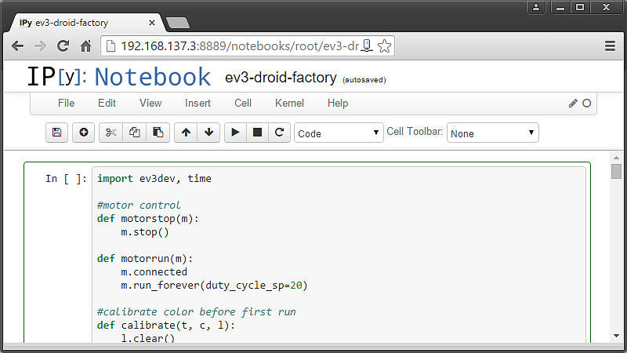Paste cell below with the clipboard icon
This screenshot has height=353, width=627.
[x=158, y=133]
